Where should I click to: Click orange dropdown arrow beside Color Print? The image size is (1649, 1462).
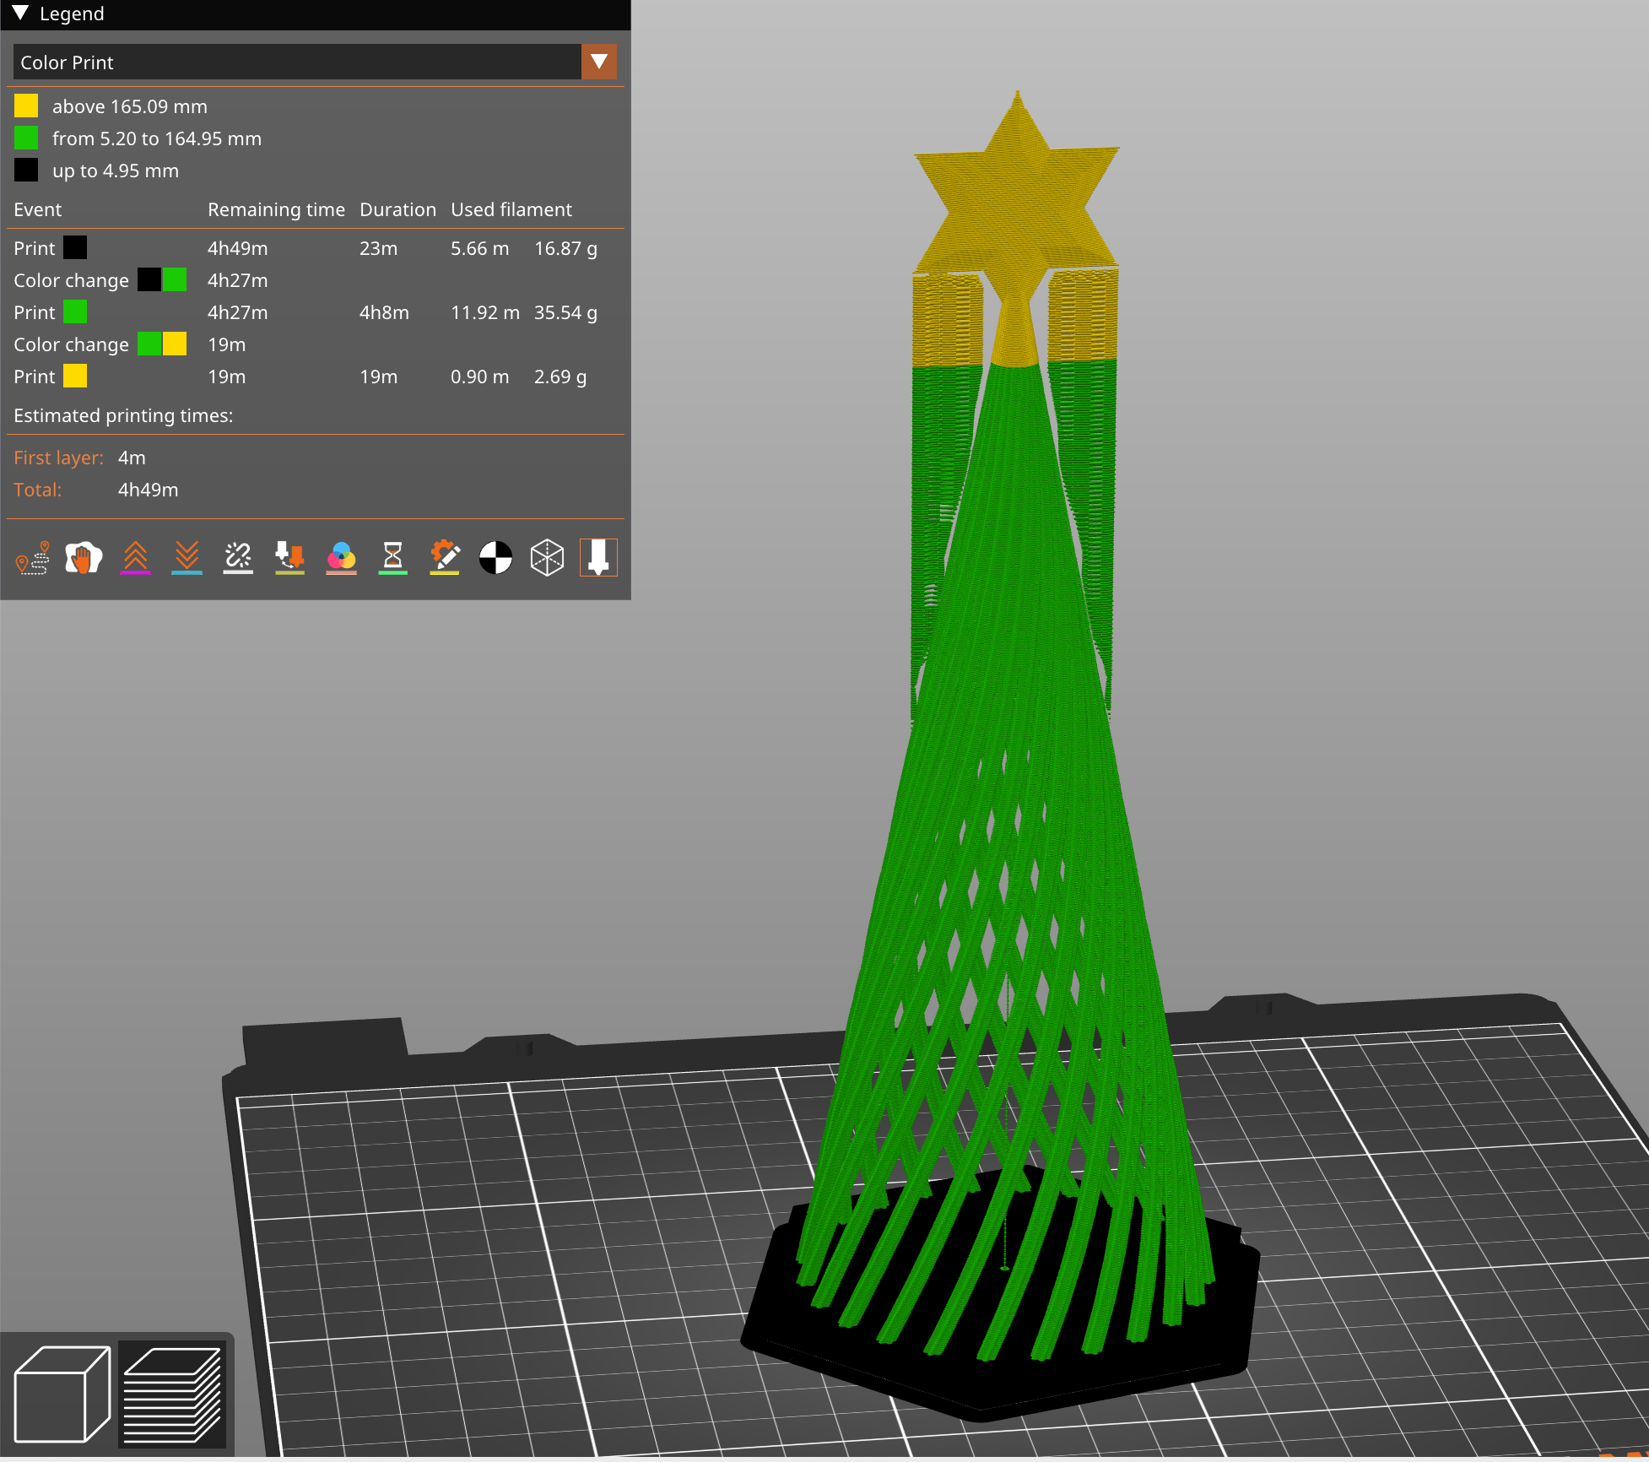[599, 62]
